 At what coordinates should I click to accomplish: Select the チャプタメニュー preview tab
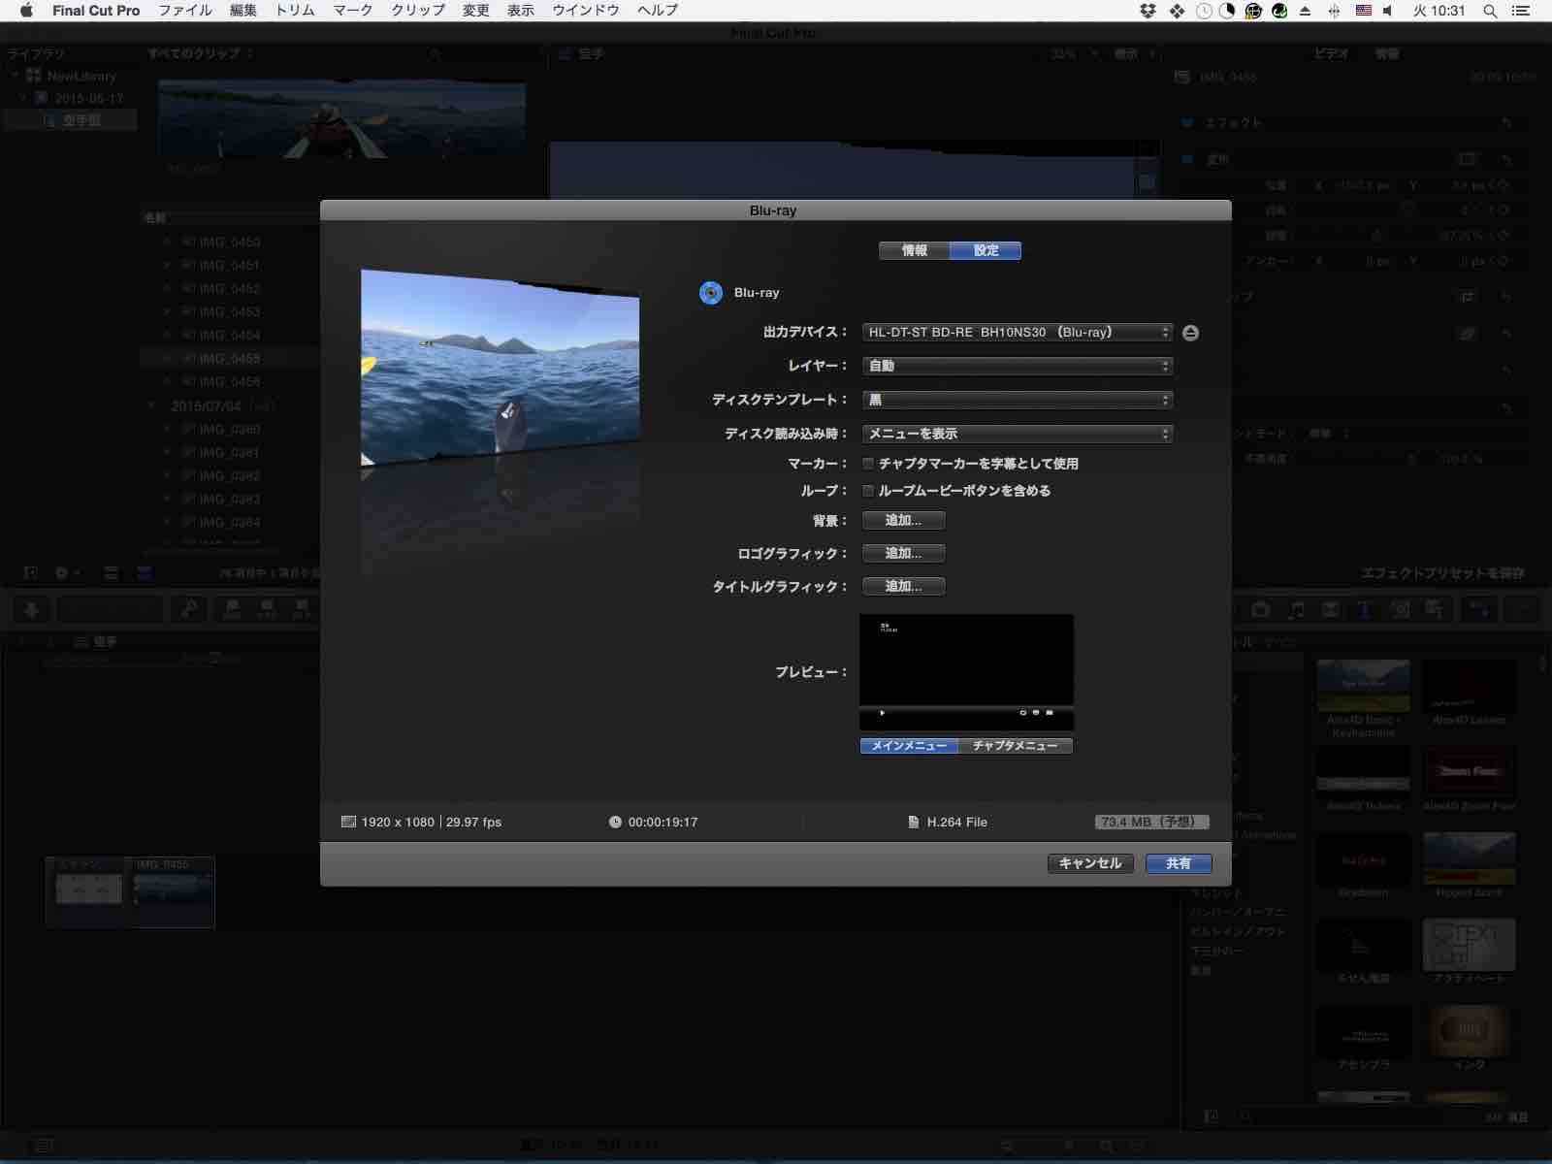pyautogui.click(x=1015, y=746)
